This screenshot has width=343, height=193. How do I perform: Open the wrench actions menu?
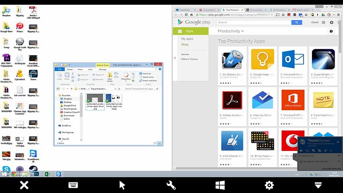[171, 185]
